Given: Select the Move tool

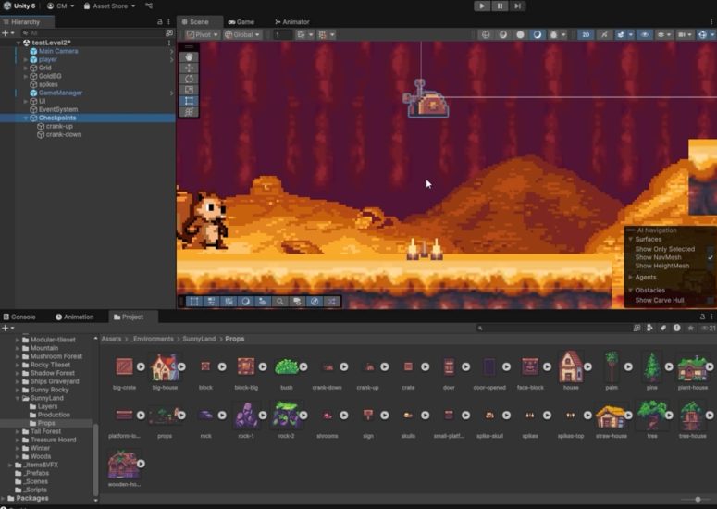Looking at the screenshot, I should (x=189, y=68).
